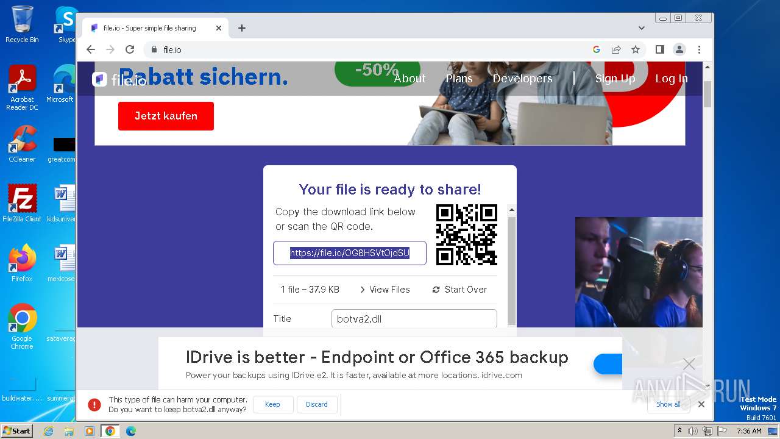Open Recycle Bin on desktop
This screenshot has height=439, width=780.
coord(22,24)
